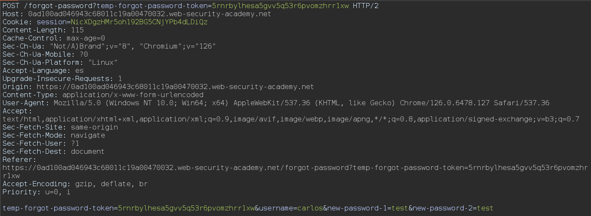Click the Accept-Language value es
Viewport: 591px width, 216px height.
tap(79, 71)
